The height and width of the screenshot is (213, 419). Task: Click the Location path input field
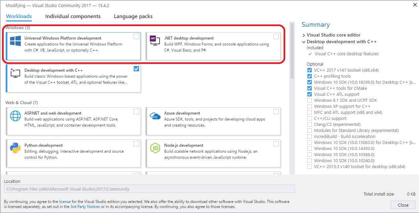149,189
